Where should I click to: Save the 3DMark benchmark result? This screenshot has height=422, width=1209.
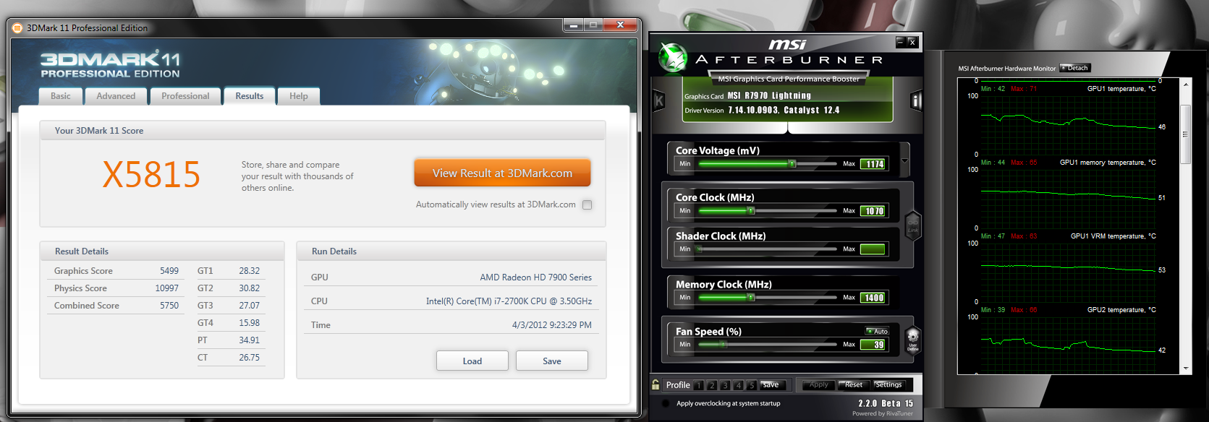pos(551,361)
